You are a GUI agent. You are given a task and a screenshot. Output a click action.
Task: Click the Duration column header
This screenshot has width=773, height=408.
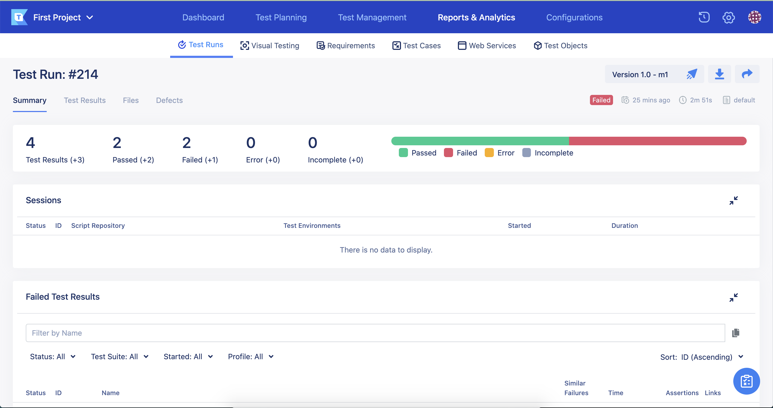[625, 225]
